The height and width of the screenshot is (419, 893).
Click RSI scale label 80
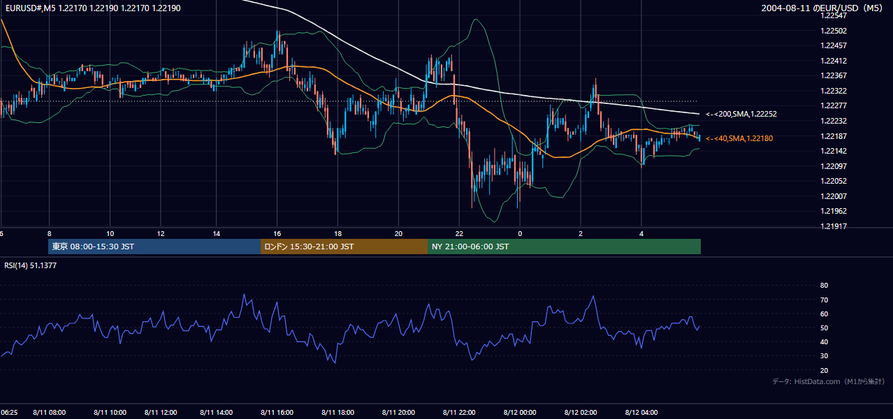point(824,286)
